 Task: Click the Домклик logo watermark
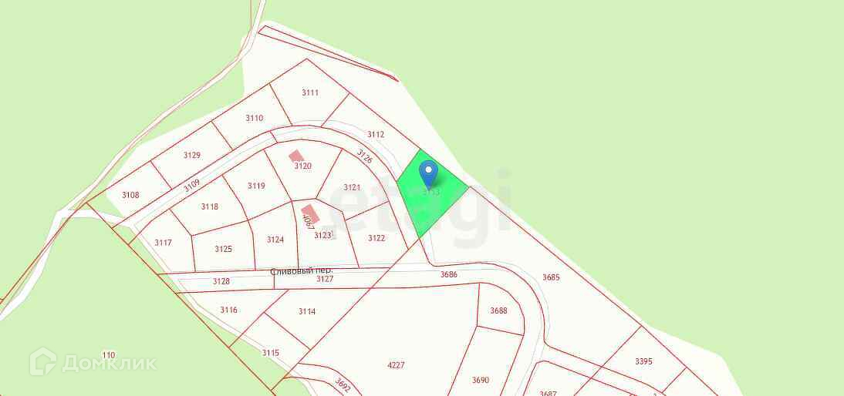tap(93, 362)
